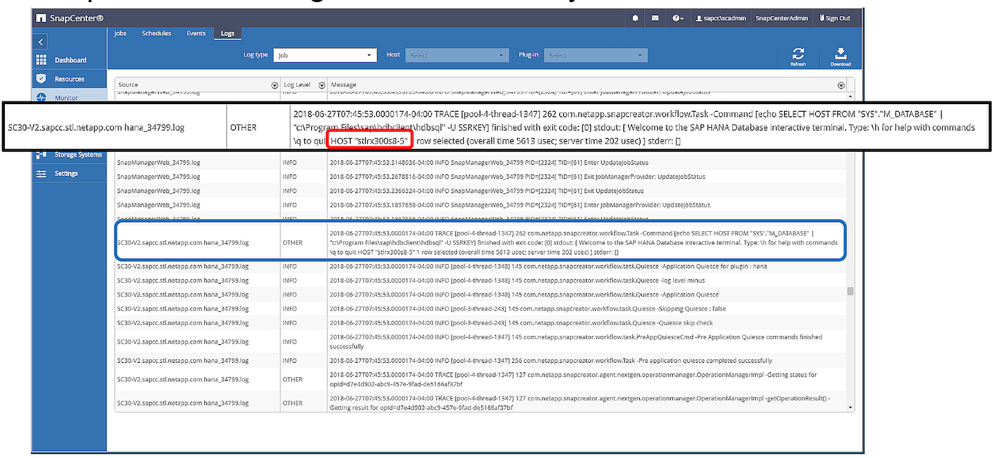The height and width of the screenshot is (458, 994).
Task: Open the Log Level column filter arrow
Action: click(322, 85)
